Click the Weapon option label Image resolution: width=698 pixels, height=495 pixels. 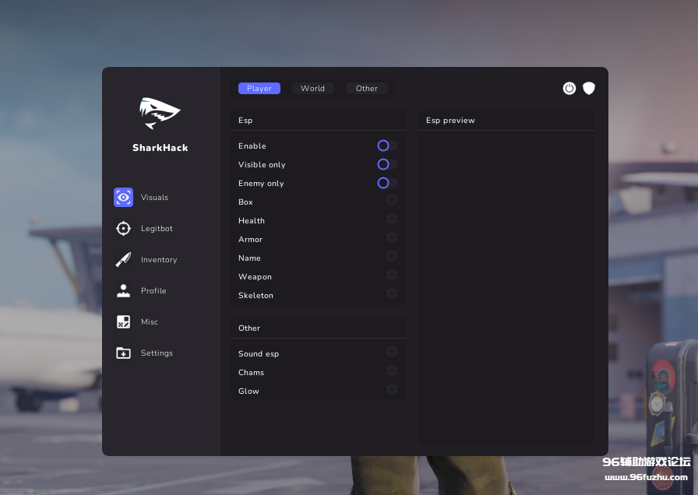[x=255, y=276]
